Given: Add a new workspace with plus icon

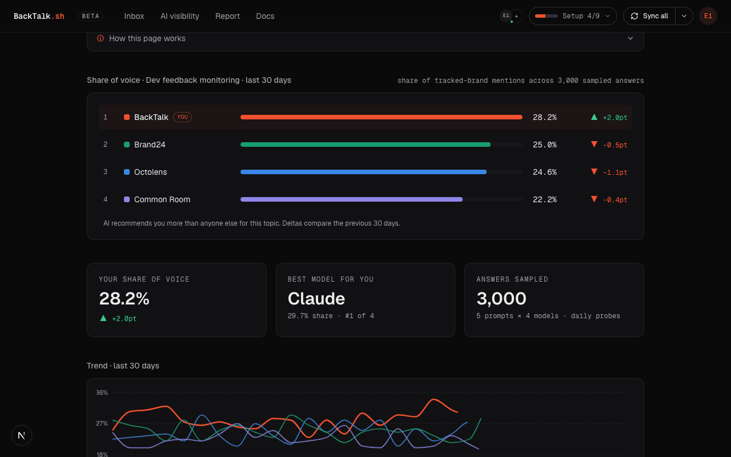Looking at the screenshot, I should pyautogui.click(x=517, y=16).
